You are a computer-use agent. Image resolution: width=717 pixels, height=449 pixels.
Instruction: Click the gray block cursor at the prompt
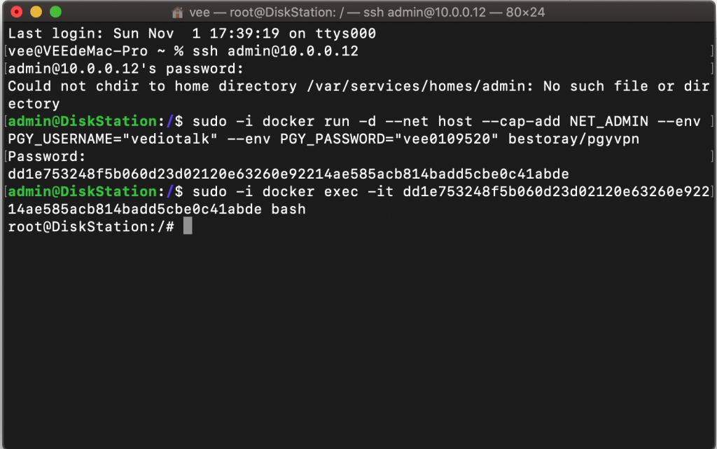pos(187,226)
